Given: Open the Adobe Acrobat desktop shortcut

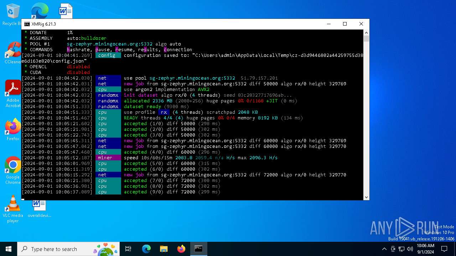Looking at the screenshot, I should pyautogui.click(x=13, y=93).
